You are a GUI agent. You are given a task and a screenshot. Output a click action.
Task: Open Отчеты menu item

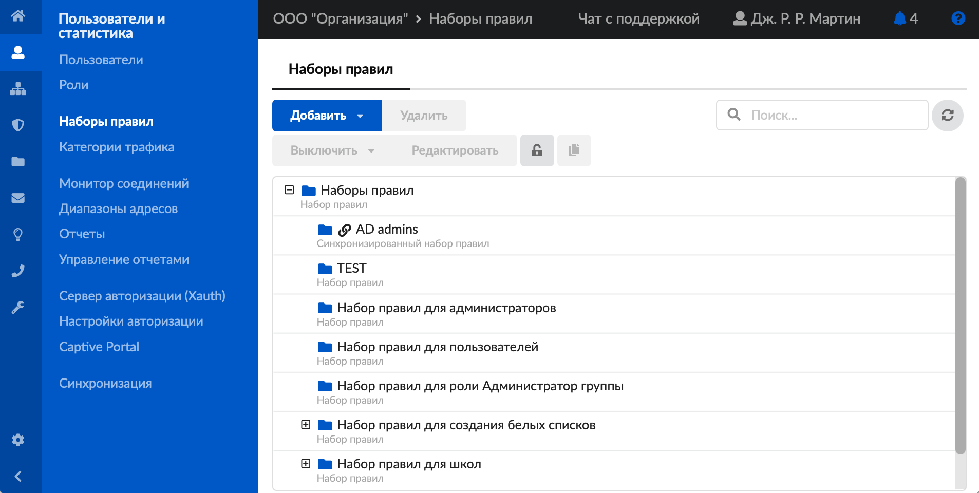coord(82,234)
